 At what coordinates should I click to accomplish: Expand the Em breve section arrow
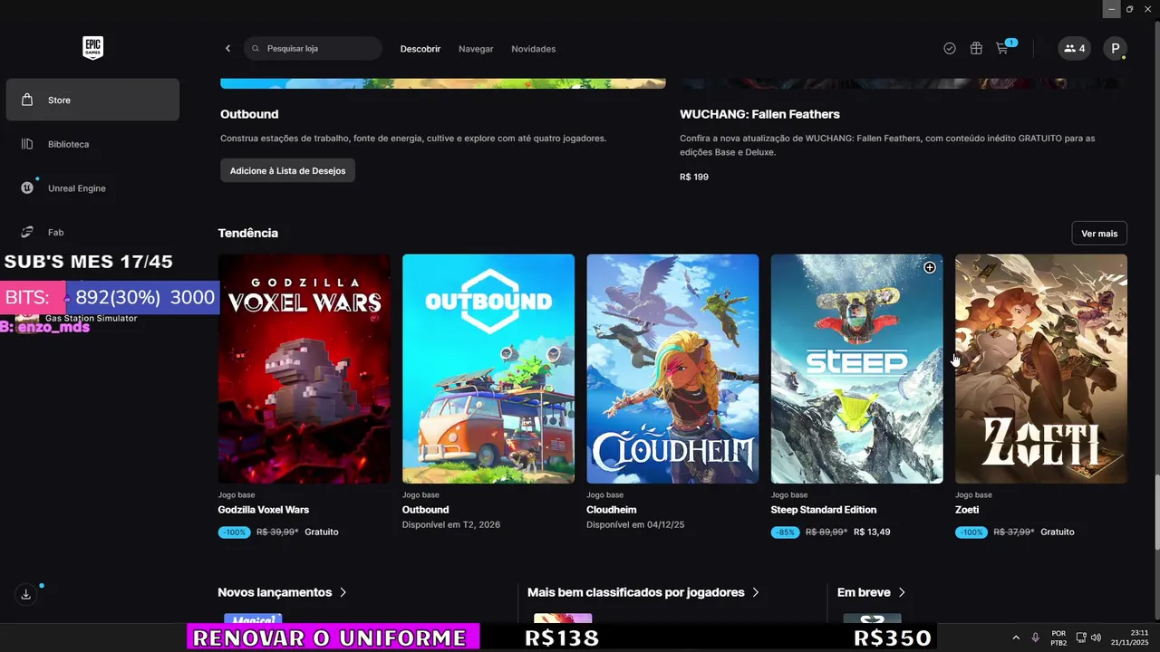(901, 592)
